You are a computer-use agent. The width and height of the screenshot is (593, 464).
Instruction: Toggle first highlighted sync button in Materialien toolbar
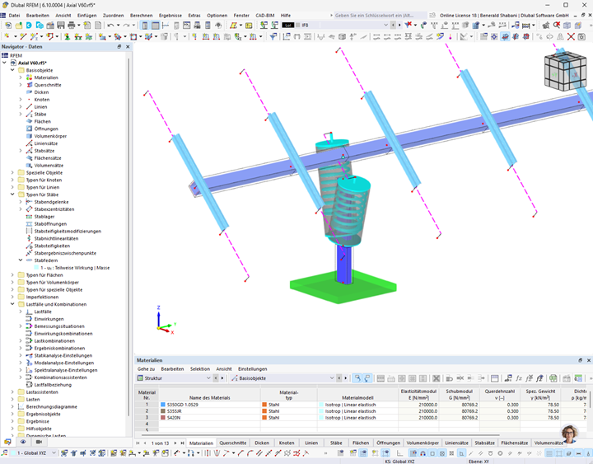pos(357,378)
